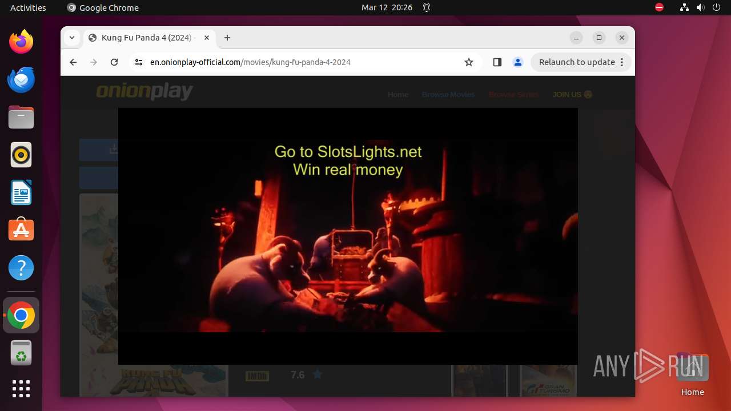This screenshot has height=411, width=731.
Task: Open the volume icon in system tray
Action: [x=700, y=7]
